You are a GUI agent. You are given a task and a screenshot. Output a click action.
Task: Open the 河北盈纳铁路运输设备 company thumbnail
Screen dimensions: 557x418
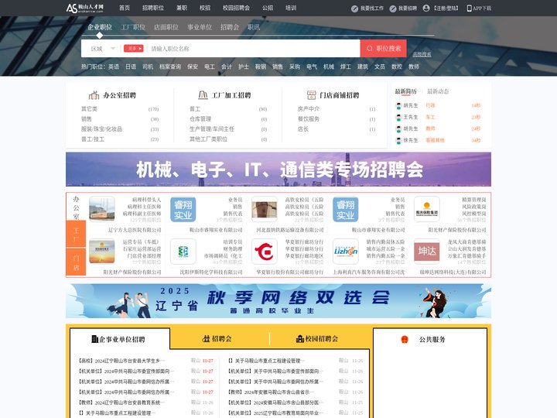pos(264,209)
